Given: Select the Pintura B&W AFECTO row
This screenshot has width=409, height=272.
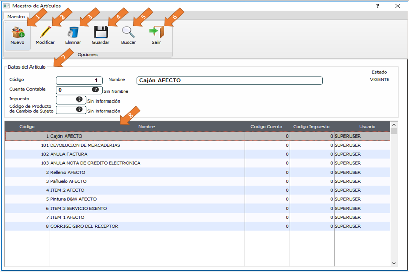Looking at the screenshot, I should pos(198,199).
